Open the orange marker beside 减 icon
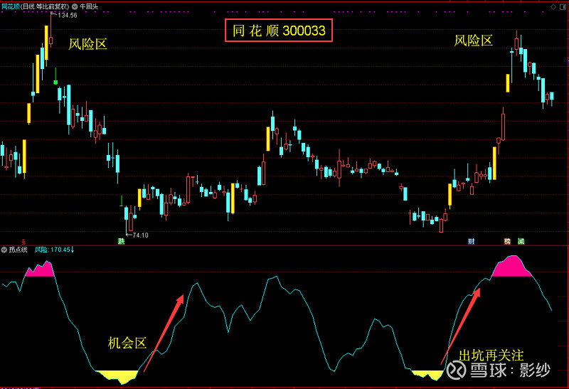This screenshot has height=389, width=569. [x=507, y=241]
